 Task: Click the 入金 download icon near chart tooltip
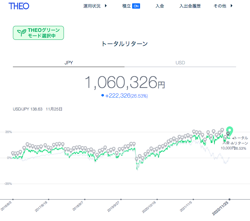pyautogui.click(x=232, y=143)
